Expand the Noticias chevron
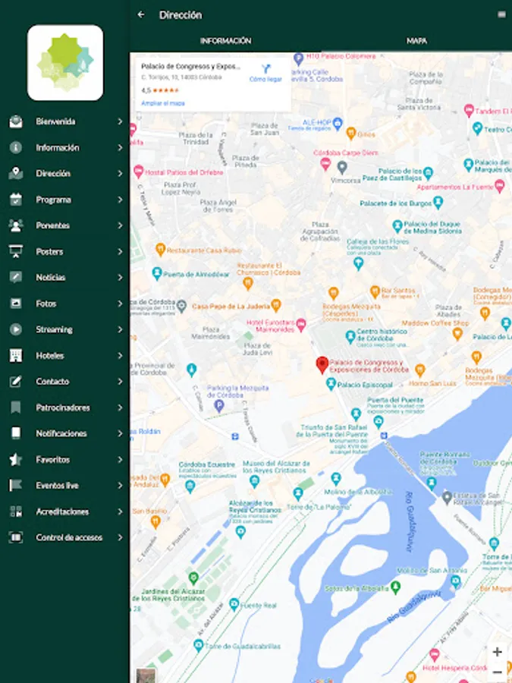The width and height of the screenshot is (512, 683). (x=120, y=278)
